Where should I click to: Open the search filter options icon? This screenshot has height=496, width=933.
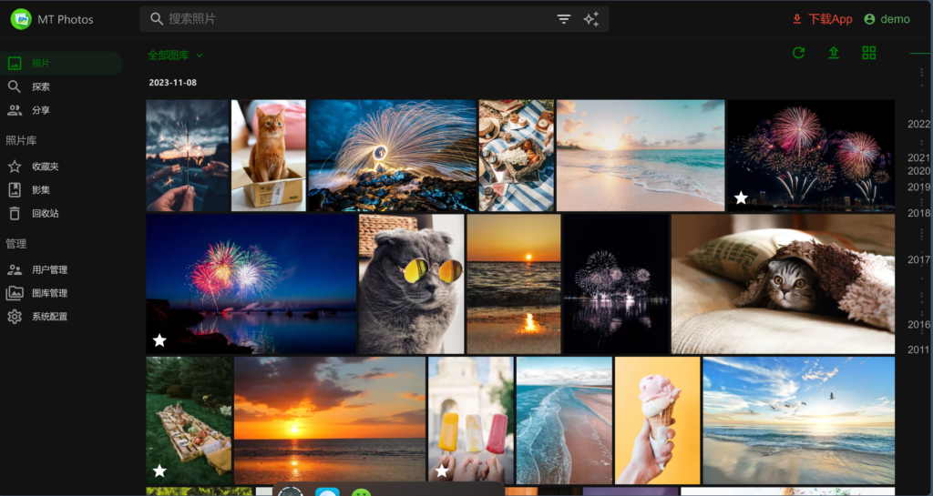click(563, 19)
